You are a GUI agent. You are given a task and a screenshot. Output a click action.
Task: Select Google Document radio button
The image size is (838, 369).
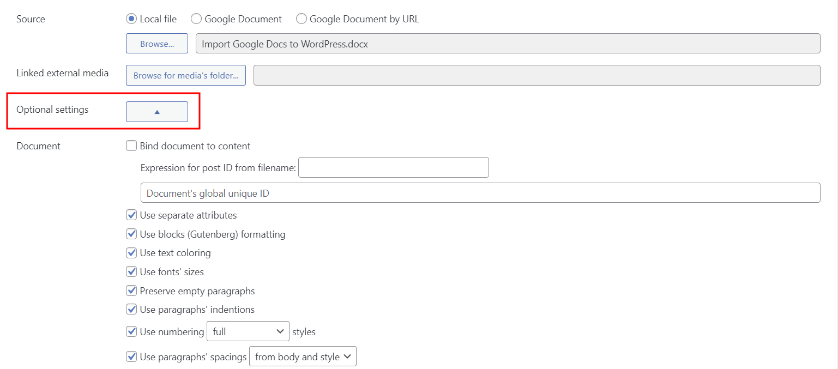tap(196, 19)
